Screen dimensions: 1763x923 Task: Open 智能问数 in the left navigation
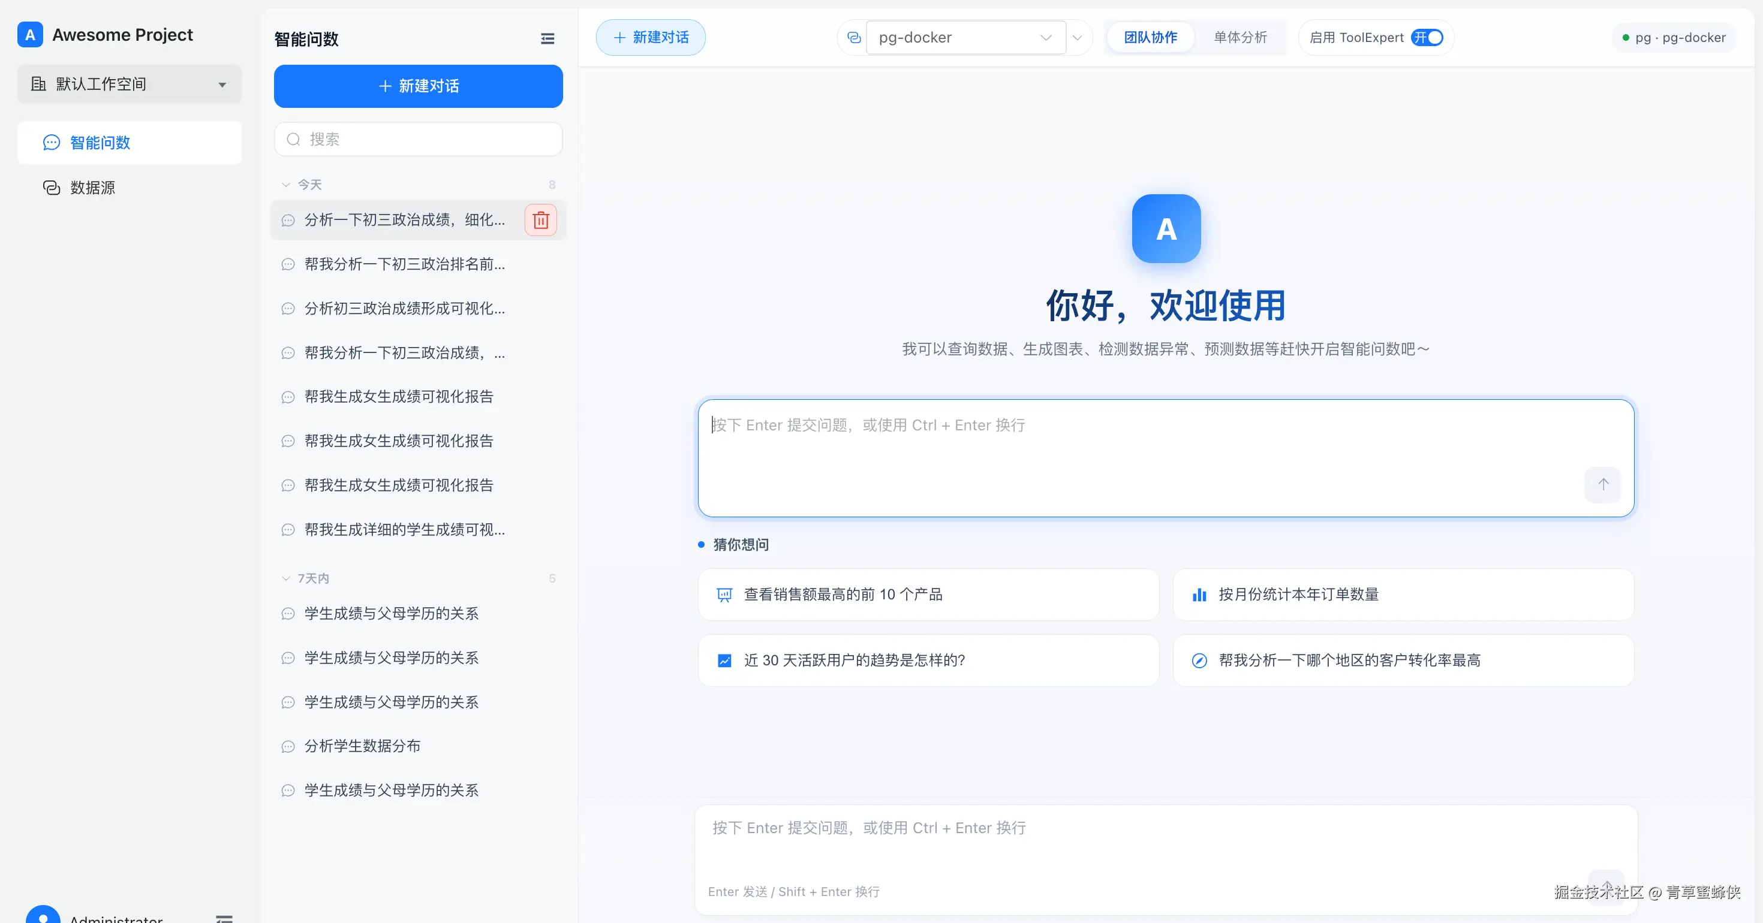point(100,142)
